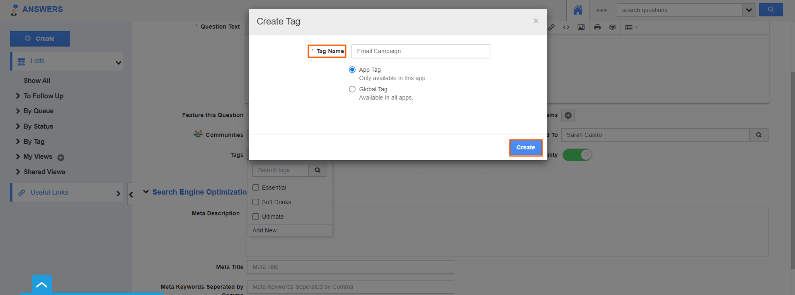Click the Home icon in top bar
795x295 pixels.
click(578, 10)
